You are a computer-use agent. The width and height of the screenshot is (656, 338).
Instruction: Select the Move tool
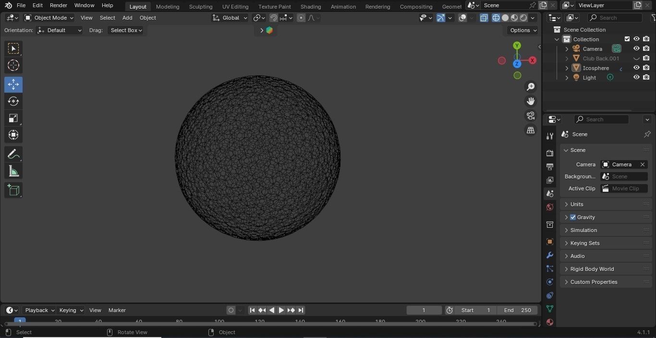(x=13, y=84)
